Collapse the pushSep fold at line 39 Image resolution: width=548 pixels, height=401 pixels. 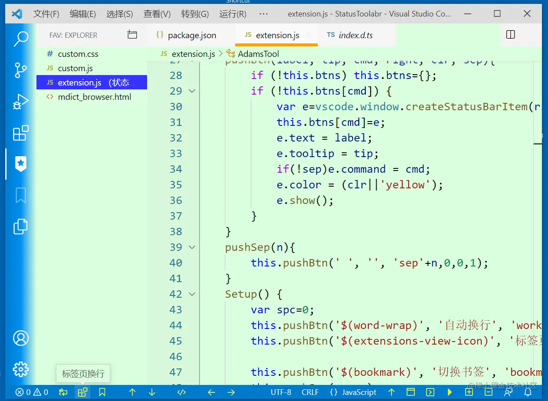coord(192,247)
